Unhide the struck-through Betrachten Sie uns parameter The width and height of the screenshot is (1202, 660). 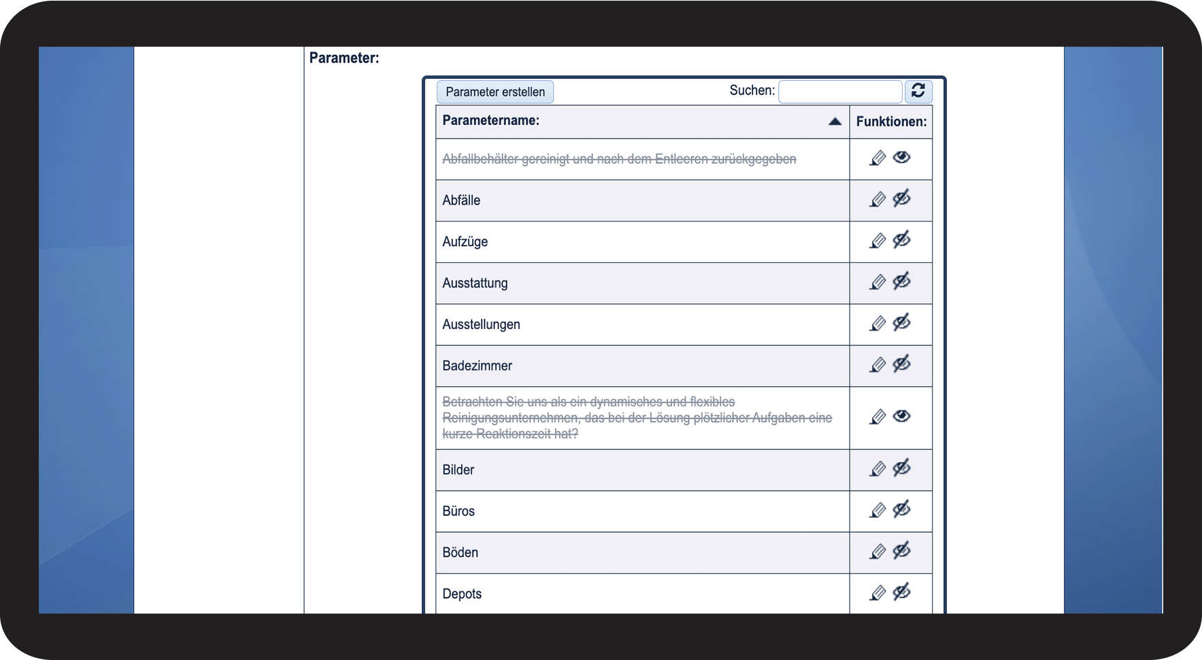902,416
